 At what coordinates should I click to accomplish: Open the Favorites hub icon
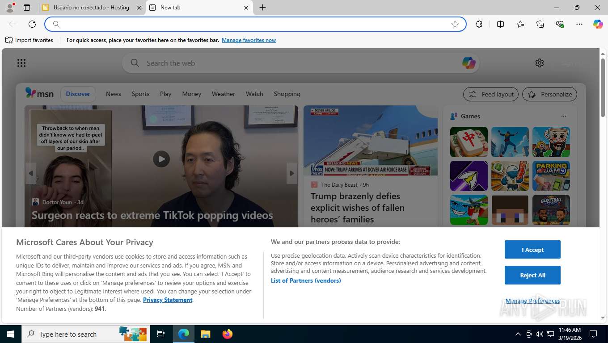point(520,24)
